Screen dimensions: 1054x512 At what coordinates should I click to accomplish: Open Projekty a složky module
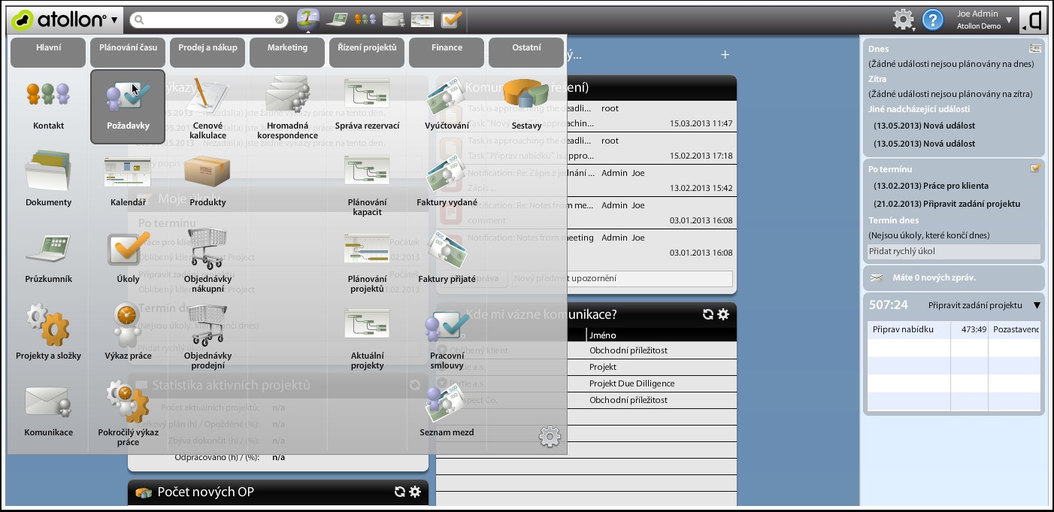48,327
